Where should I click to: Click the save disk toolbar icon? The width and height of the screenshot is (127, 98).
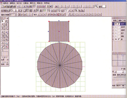pyautogui.click(x=8, y=6)
